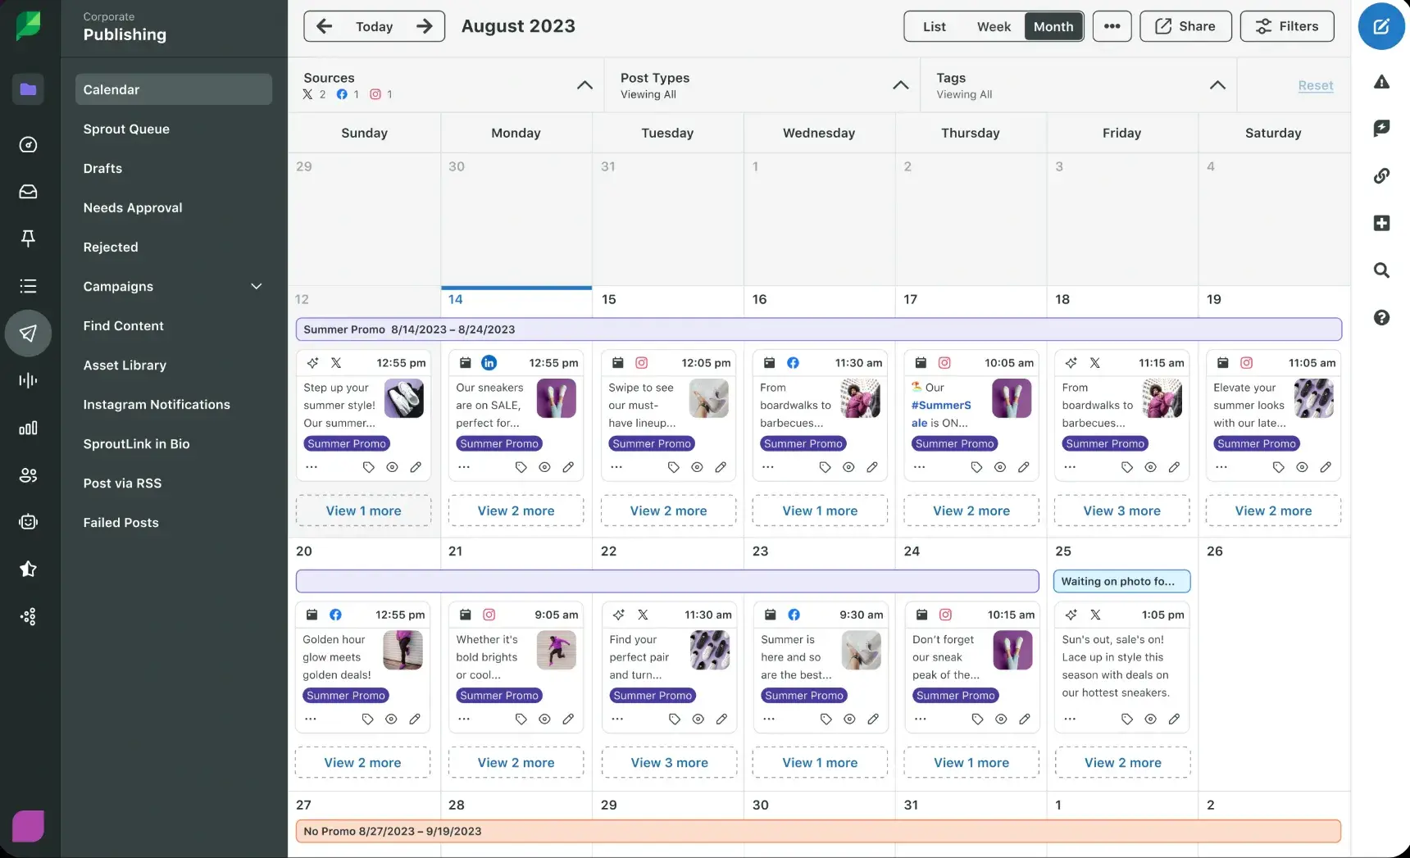Click the Sprout Social leaf logo
Viewport: 1410px width, 858px height.
point(29,25)
